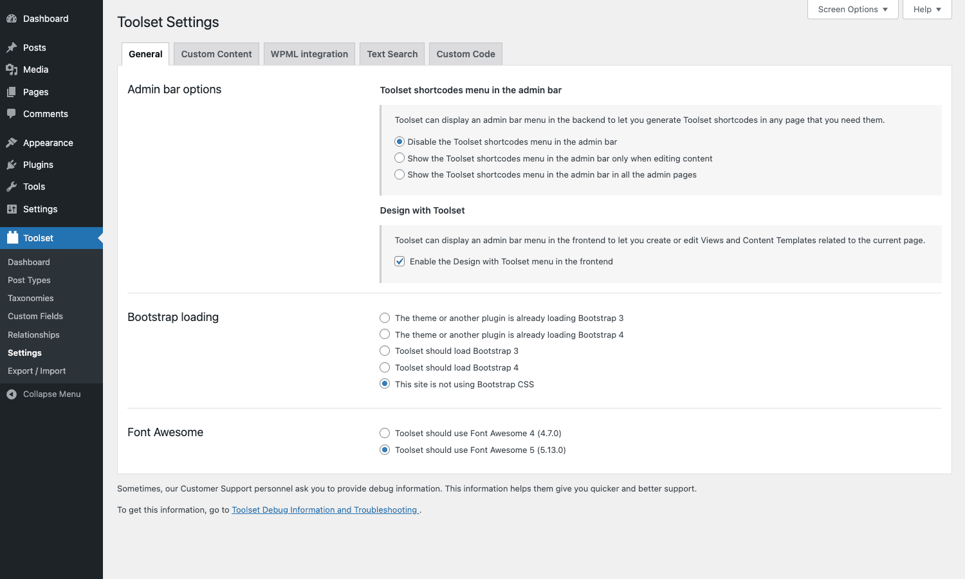Screen dimensions: 965x579
Task: Choose Font Awesome 5 (5.13.0) option
Action: (385, 450)
